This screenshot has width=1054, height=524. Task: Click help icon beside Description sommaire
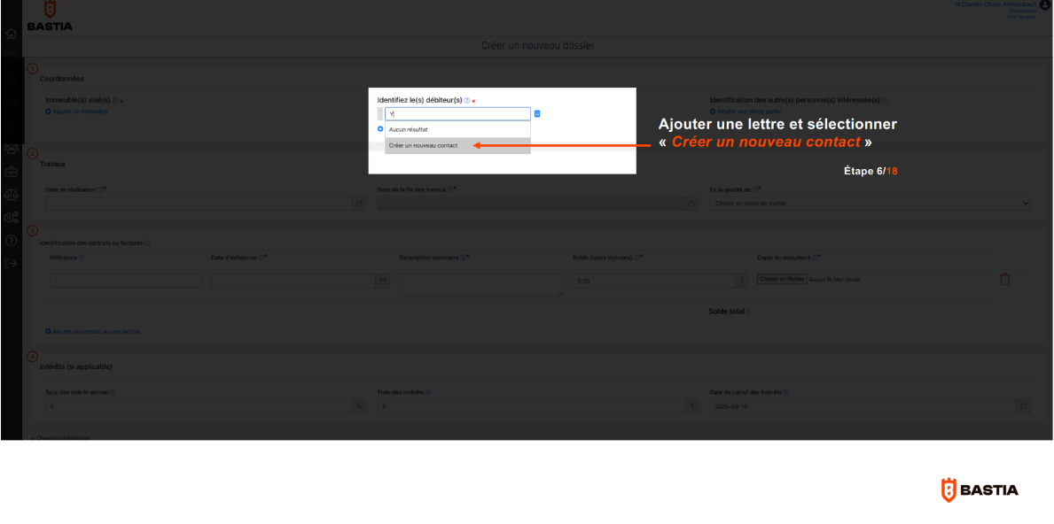pyautogui.click(x=463, y=257)
